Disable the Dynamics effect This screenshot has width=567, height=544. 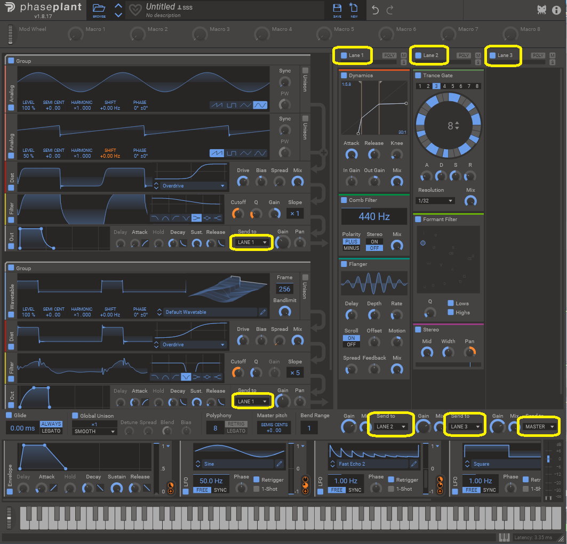(x=344, y=76)
